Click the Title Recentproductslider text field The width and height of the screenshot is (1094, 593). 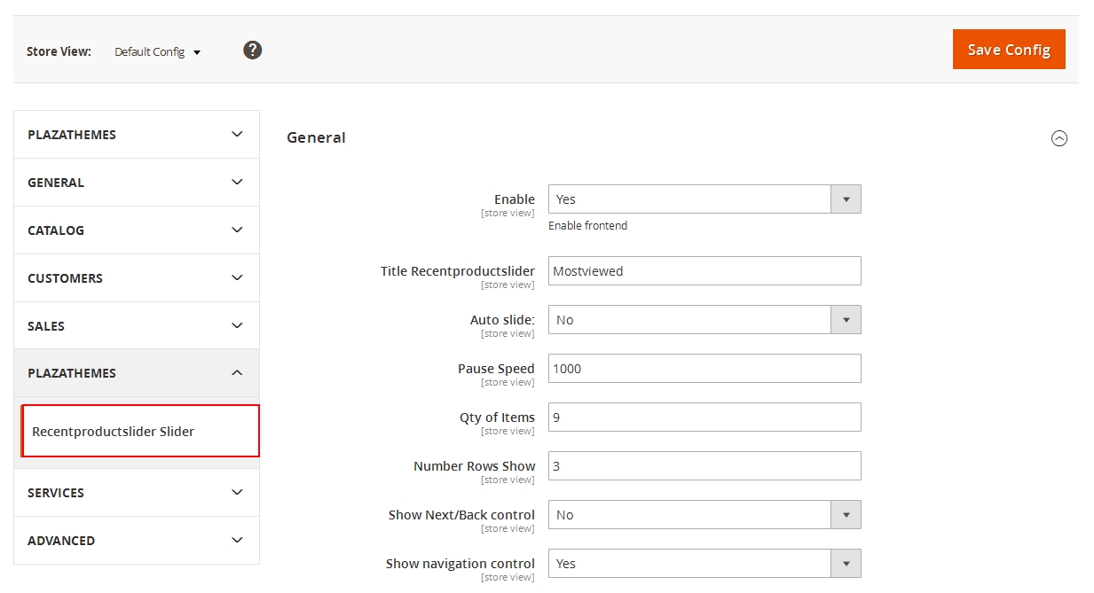[704, 271]
